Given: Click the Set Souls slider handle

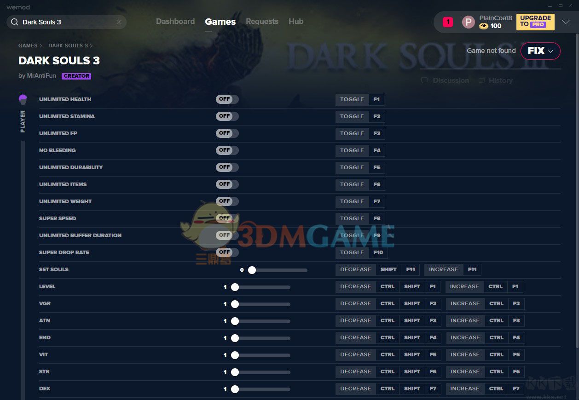Looking at the screenshot, I should [x=252, y=270].
